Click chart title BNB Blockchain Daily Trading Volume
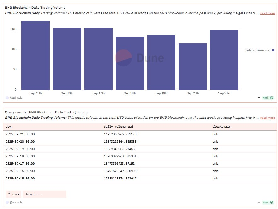Screen dimensions: 278x209 [x=35, y=8]
